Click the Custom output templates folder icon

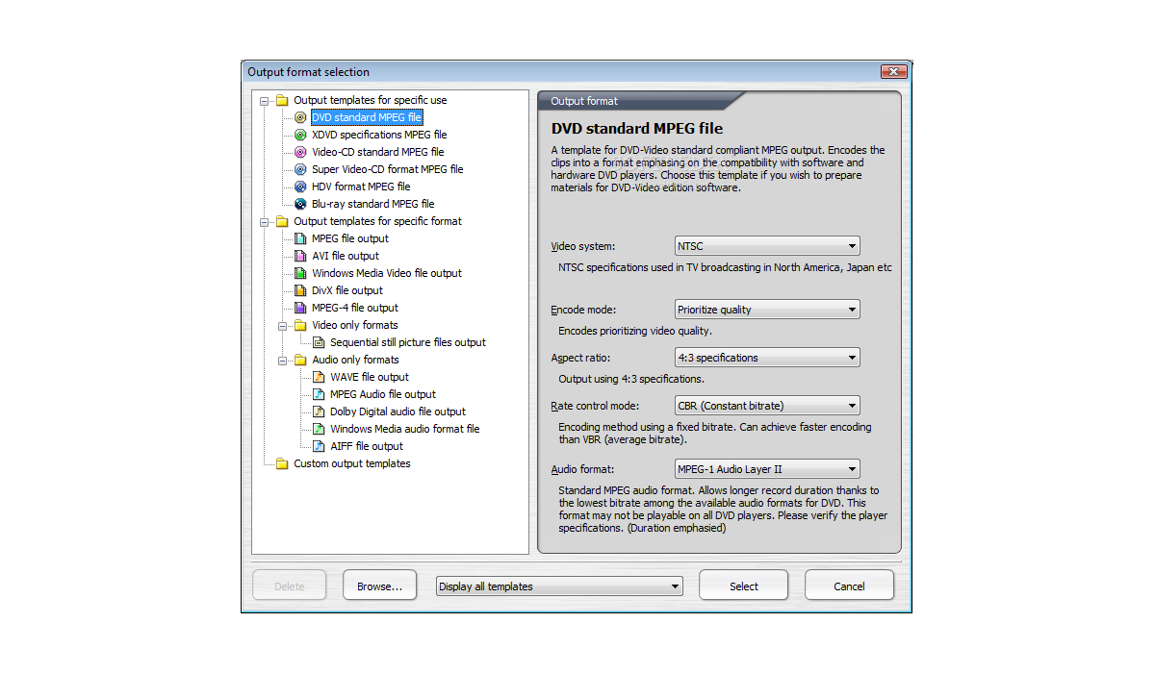282,463
